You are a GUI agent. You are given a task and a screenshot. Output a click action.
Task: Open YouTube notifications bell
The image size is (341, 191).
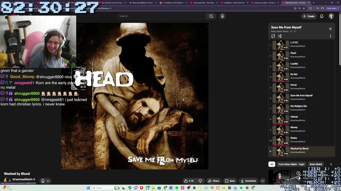[x=322, y=16]
